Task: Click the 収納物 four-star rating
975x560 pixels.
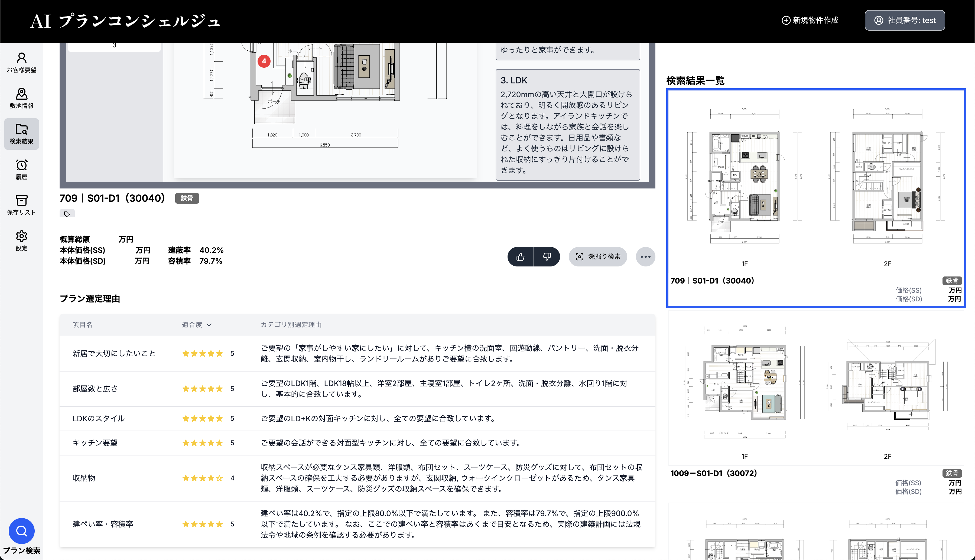Action: click(x=203, y=478)
